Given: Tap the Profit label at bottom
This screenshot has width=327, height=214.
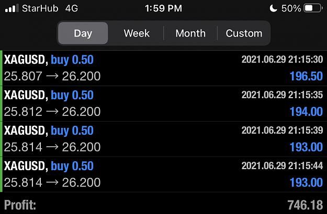Looking at the screenshot, I should pos(20,205).
